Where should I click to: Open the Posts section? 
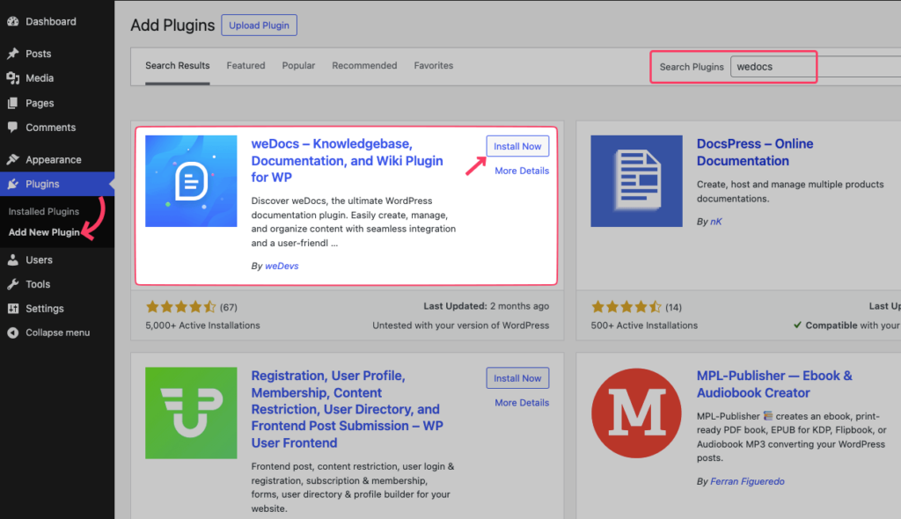[37, 53]
